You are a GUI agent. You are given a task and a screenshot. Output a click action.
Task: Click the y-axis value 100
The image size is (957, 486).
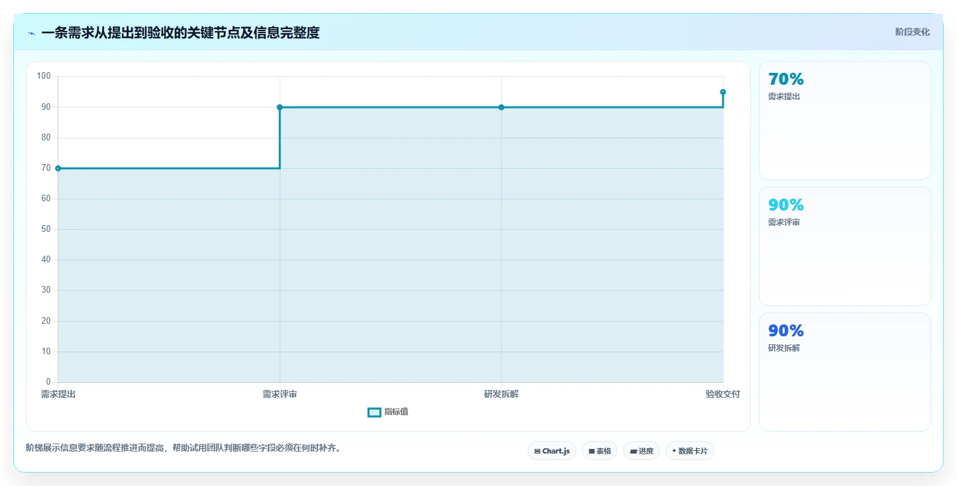pyautogui.click(x=44, y=76)
